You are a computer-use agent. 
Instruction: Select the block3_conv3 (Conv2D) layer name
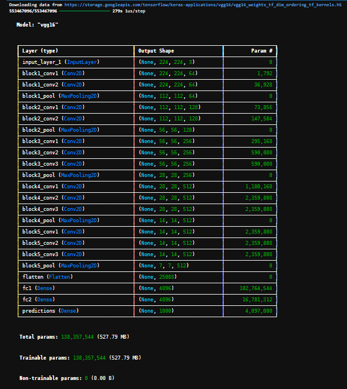coord(54,164)
